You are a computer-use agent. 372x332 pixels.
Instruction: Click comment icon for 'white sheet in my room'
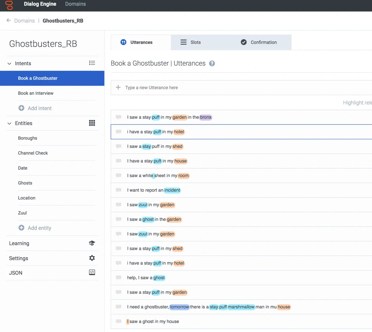tap(118, 175)
